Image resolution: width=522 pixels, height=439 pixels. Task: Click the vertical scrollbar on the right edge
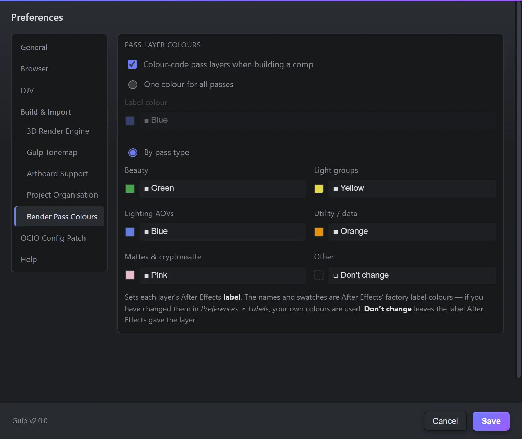point(519,190)
